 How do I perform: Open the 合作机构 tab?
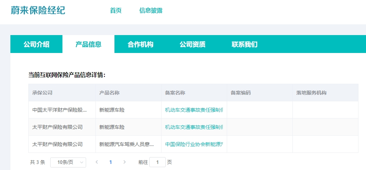(x=140, y=44)
